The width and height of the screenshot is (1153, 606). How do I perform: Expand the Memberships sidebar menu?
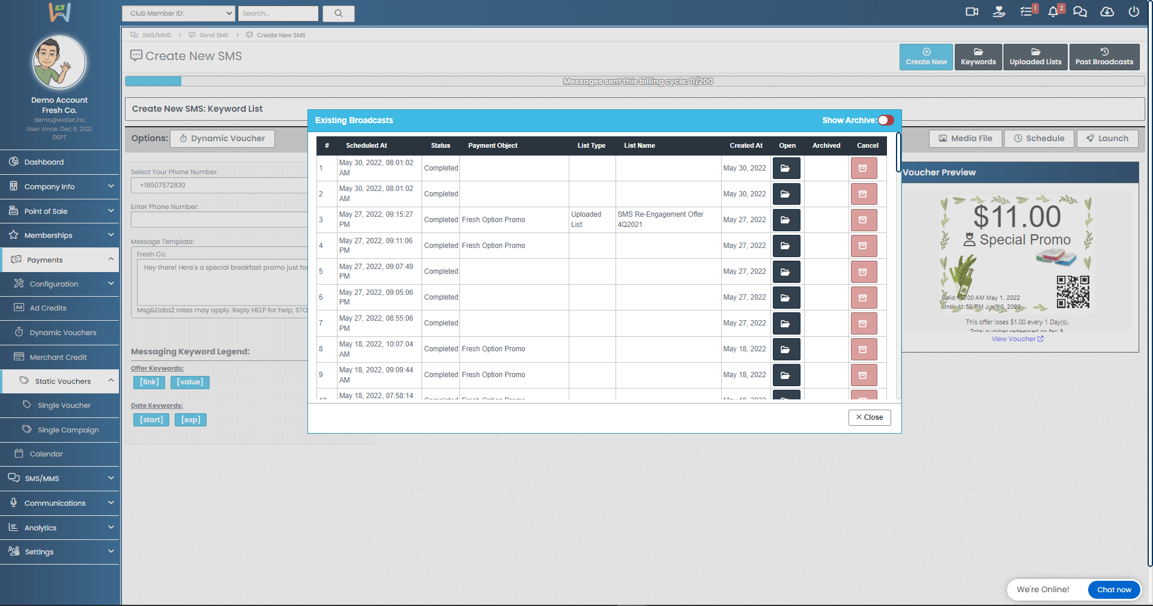click(x=59, y=235)
